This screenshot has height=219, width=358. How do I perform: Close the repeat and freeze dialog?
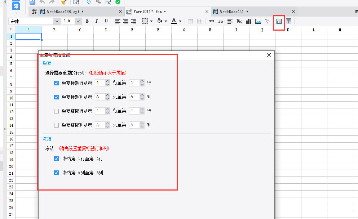click(269, 55)
